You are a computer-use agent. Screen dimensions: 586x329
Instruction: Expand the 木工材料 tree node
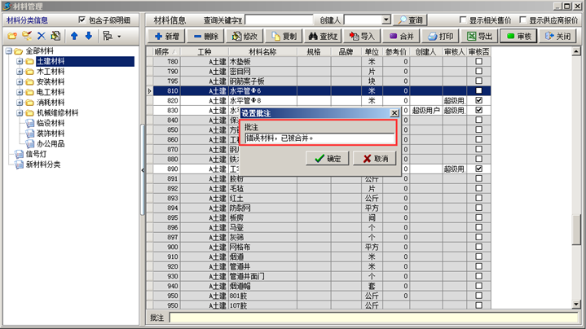click(x=20, y=72)
